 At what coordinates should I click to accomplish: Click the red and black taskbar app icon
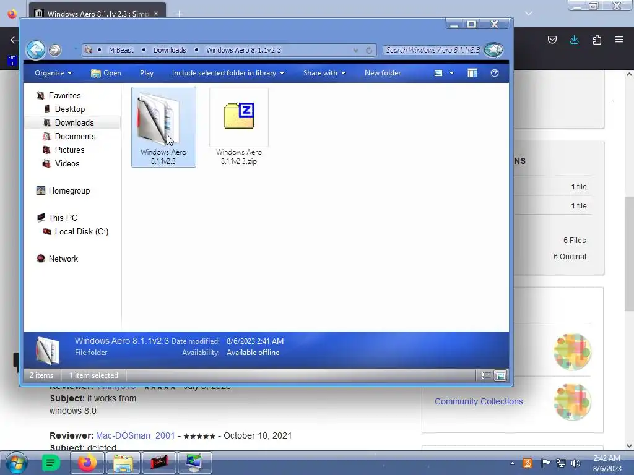159,463
